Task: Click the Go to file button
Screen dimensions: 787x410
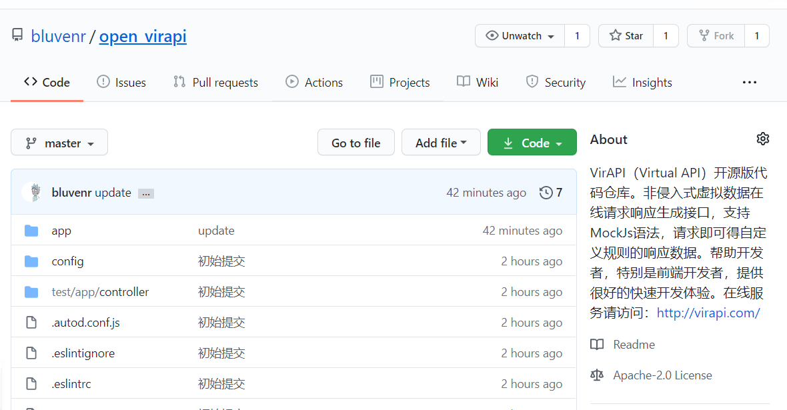Action: pyautogui.click(x=356, y=143)
